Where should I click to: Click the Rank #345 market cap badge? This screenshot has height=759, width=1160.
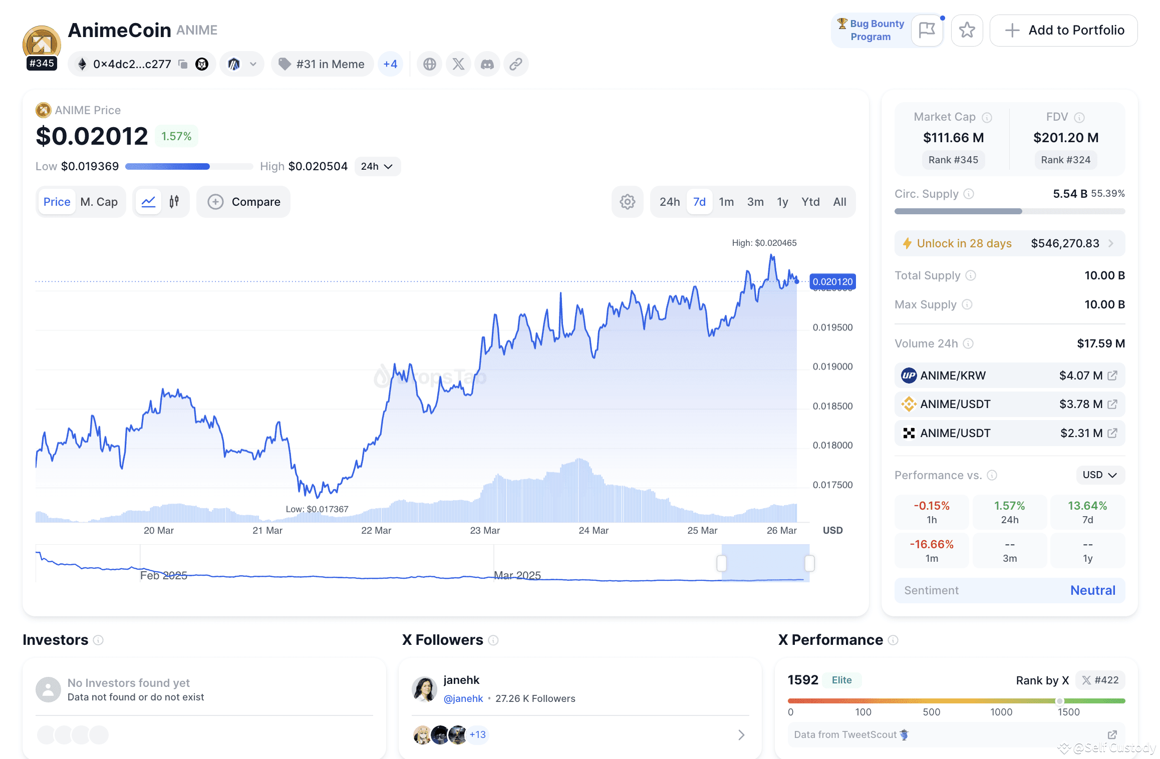point(953,160)
